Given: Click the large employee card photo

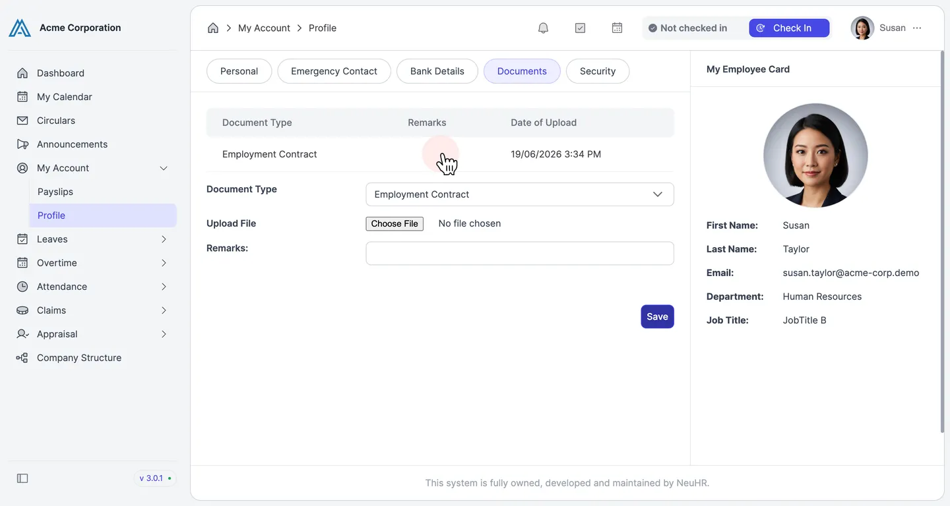Looking at the screenshot, I should tap(815, 155).
